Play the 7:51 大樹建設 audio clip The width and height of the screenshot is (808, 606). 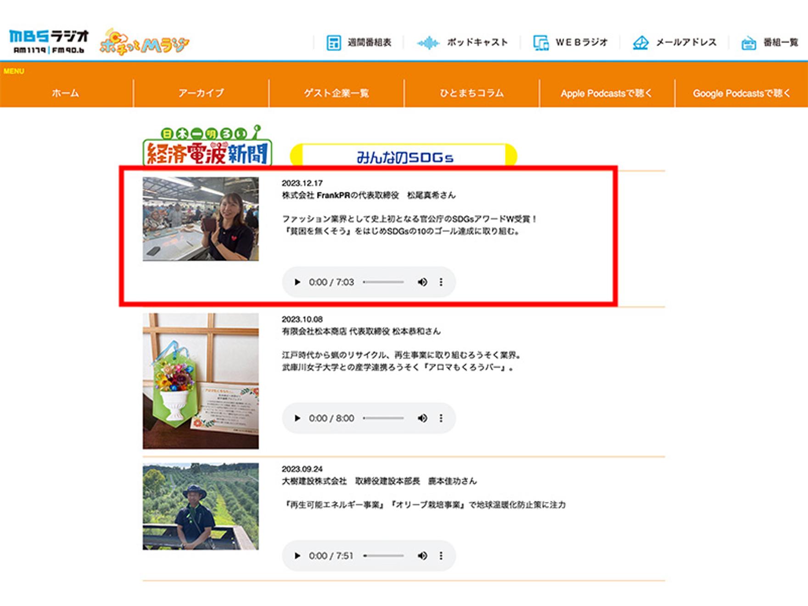point(297,555)
